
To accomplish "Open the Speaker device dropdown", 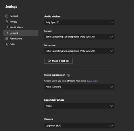I will tap(79, 37).
